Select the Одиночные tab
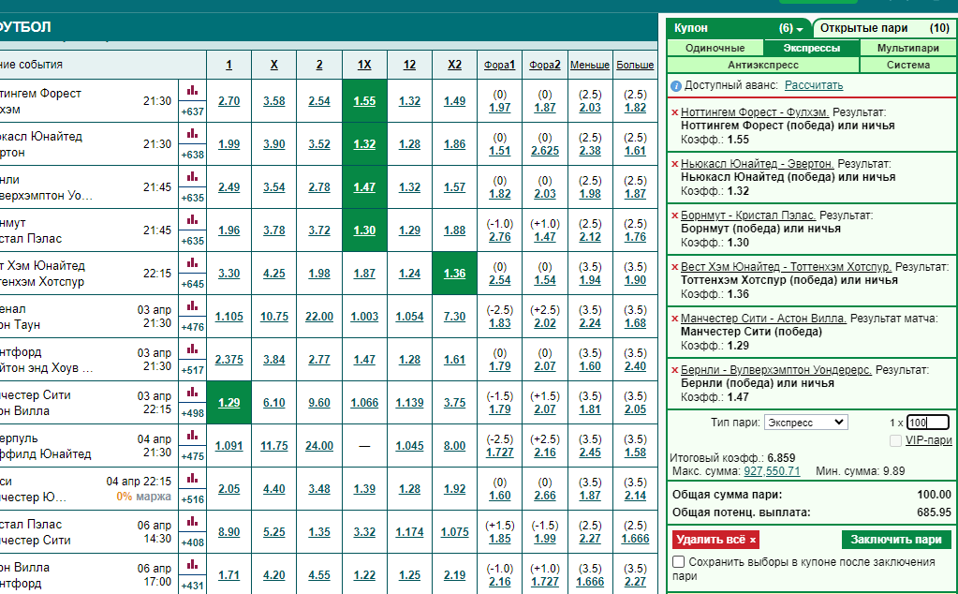958x594 pixels. [715, 48]
